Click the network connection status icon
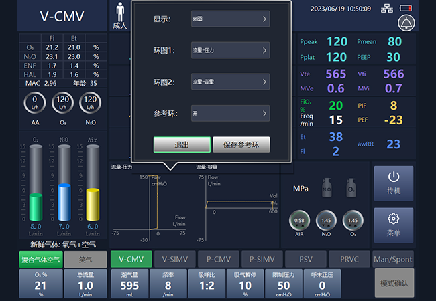The height and width of the screenshot is (301, 436). (387, 9)
